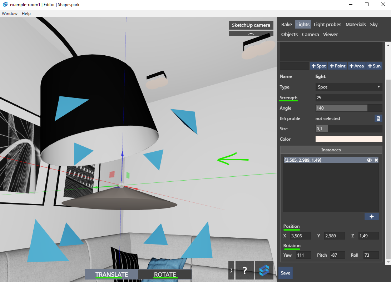Viewport: 391px width, 282px height.
Task: Click the help question mark icon
Action: 244,270
